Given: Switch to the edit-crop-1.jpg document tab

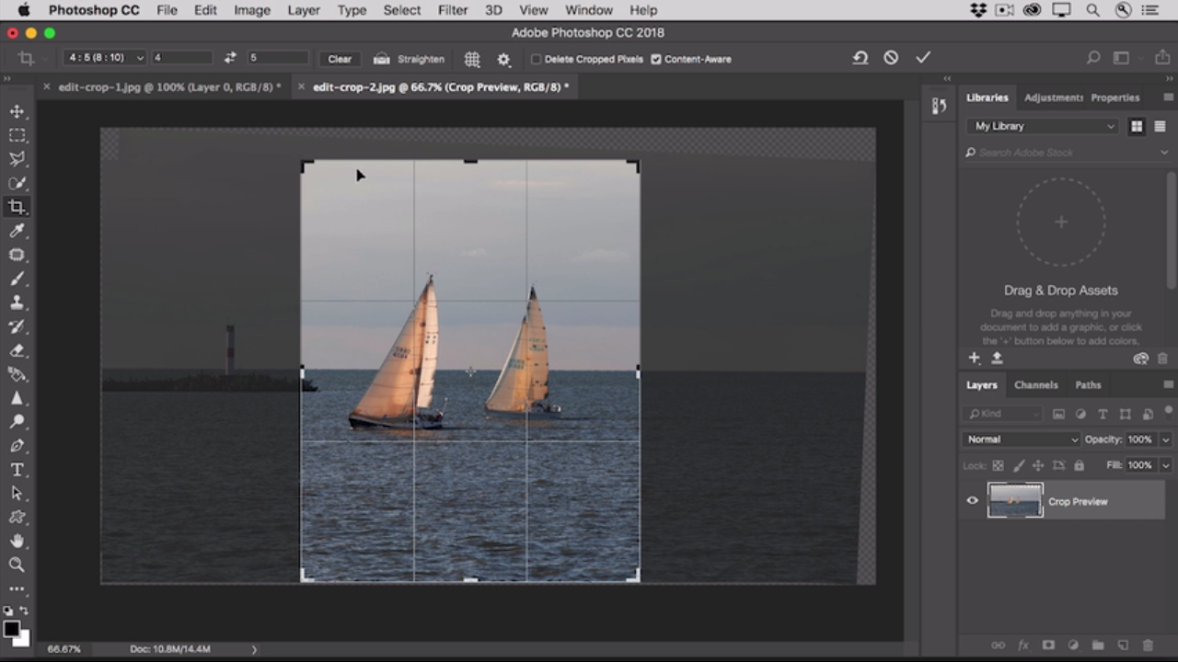Looking at the screenshot, I should pyautogui.click(x=166, y=87).
